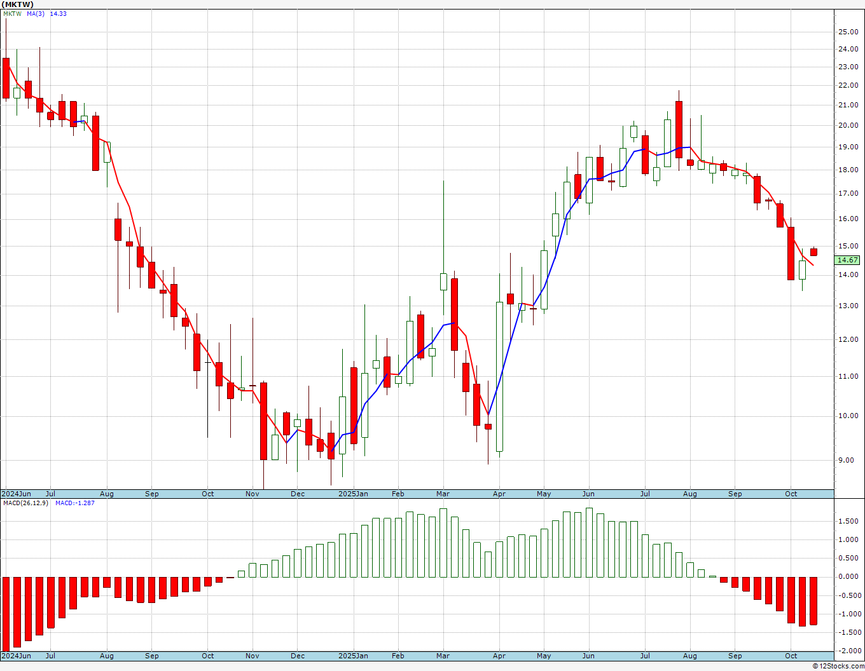This screenshot has height=671, width=865.
Task: Click the MACD(26,12,9) indicator label
Action: pyautogui.click(x=25, y=503)
